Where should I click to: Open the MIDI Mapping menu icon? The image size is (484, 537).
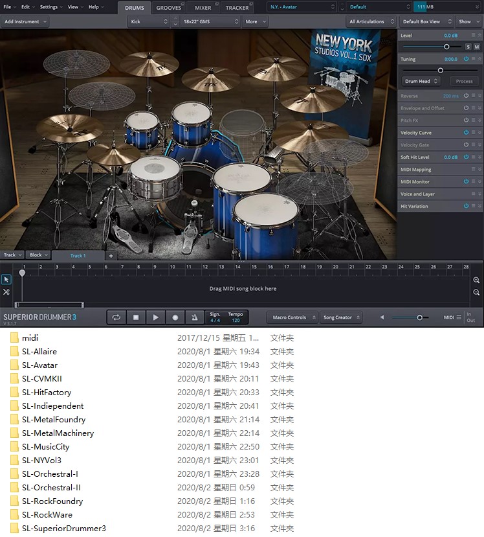point(474,169)
